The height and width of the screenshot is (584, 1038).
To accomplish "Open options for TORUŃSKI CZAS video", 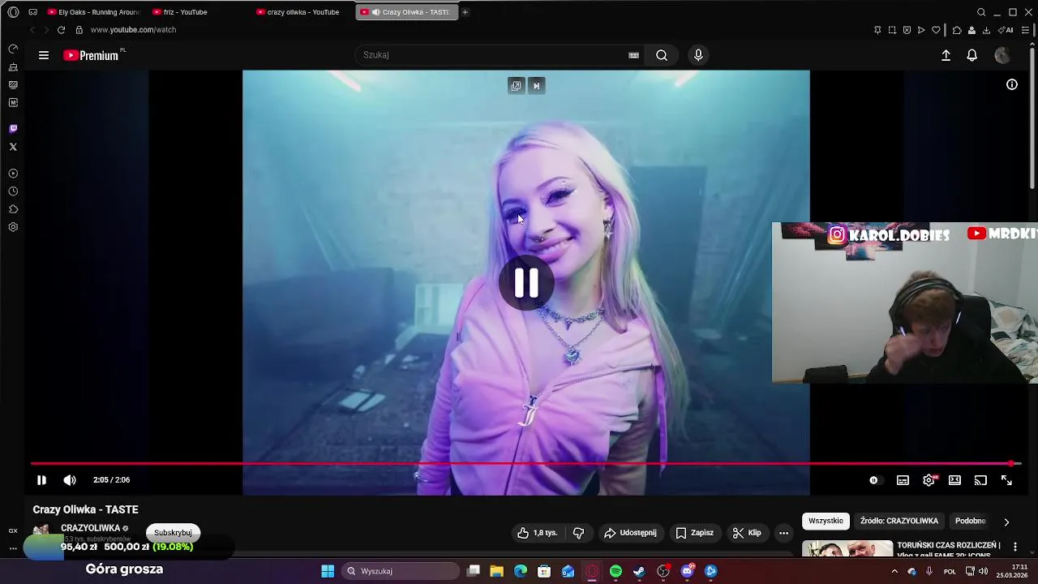I will [1014, 547].
